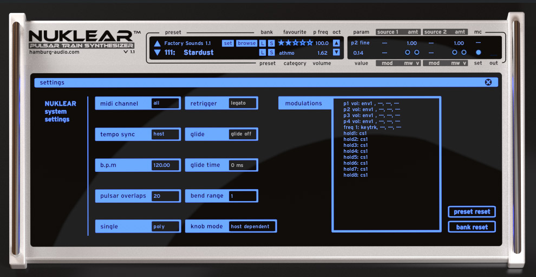536x277 pixels.
Task: Click the preset load L button
Action: (263, 53)
